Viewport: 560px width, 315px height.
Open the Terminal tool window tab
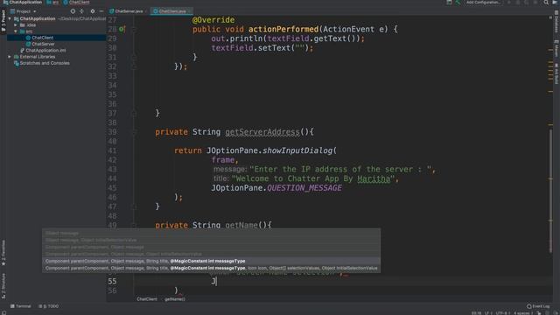[21, 306]
